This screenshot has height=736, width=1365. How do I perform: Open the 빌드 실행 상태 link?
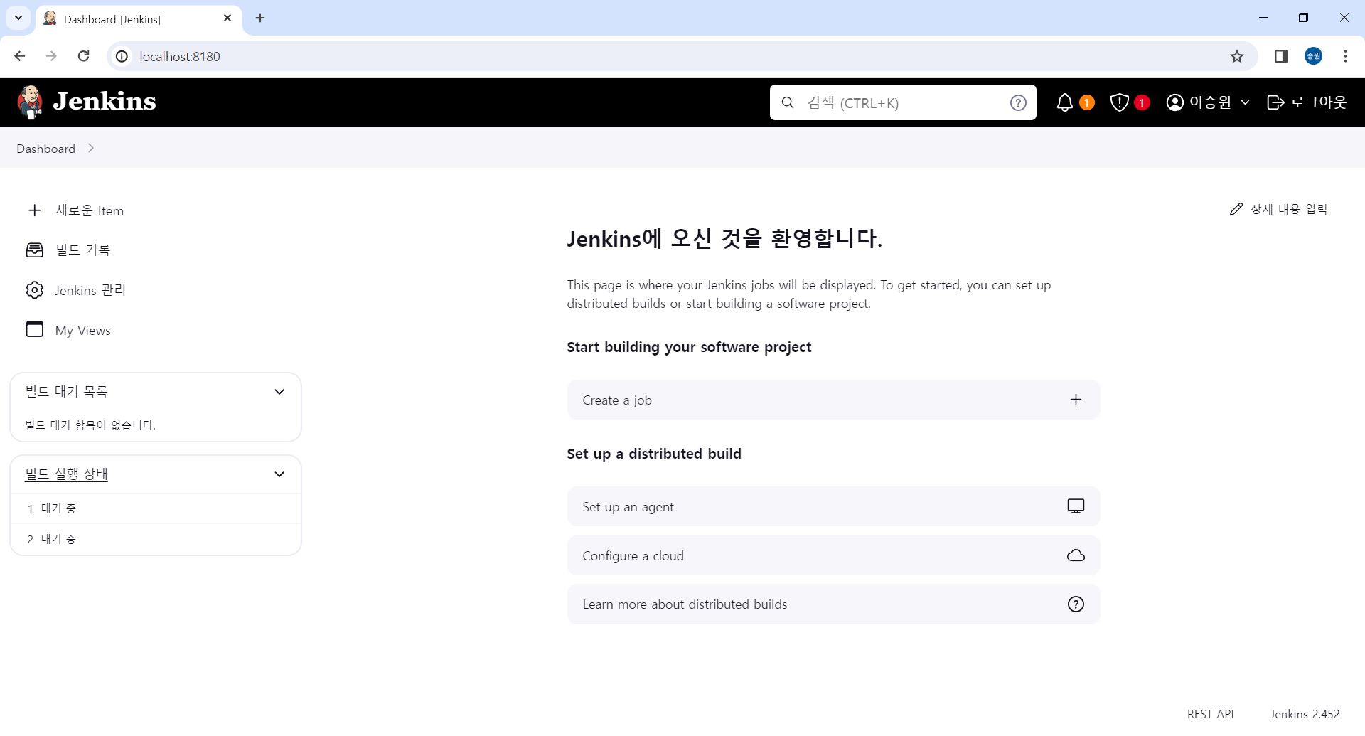[66, 474]
